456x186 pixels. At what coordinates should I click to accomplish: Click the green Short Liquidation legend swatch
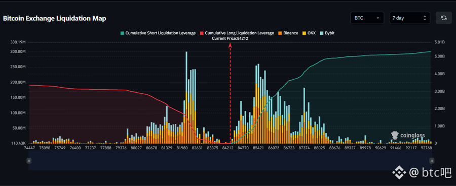pyautogui.click(x=123, y=33)
